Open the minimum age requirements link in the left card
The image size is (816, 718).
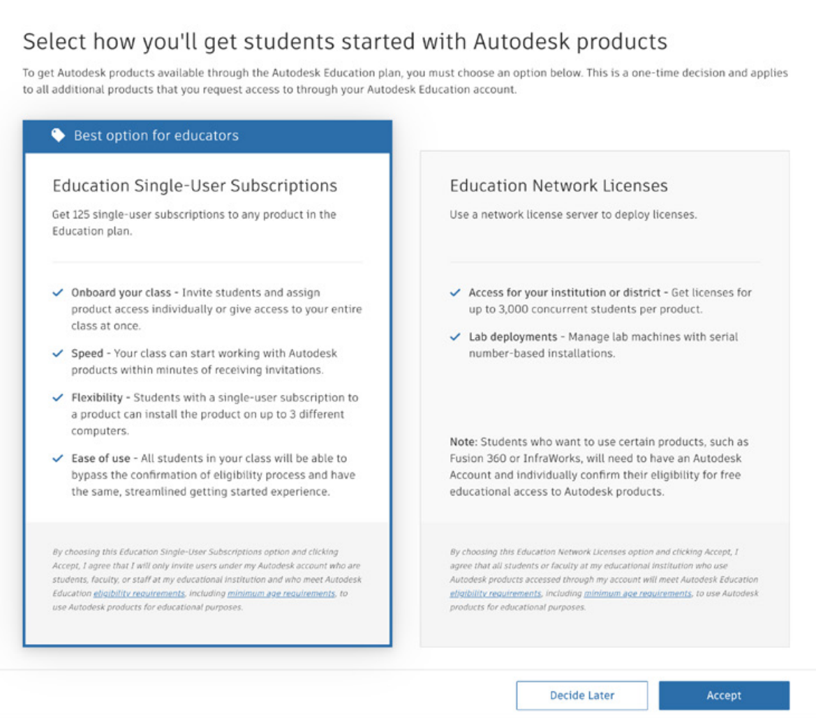tap(281, 594)
